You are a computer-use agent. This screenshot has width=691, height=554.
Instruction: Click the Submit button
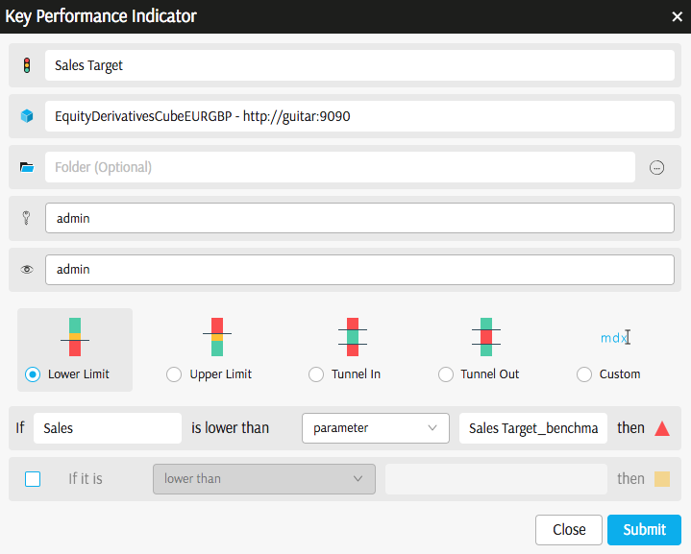point(644,530)
